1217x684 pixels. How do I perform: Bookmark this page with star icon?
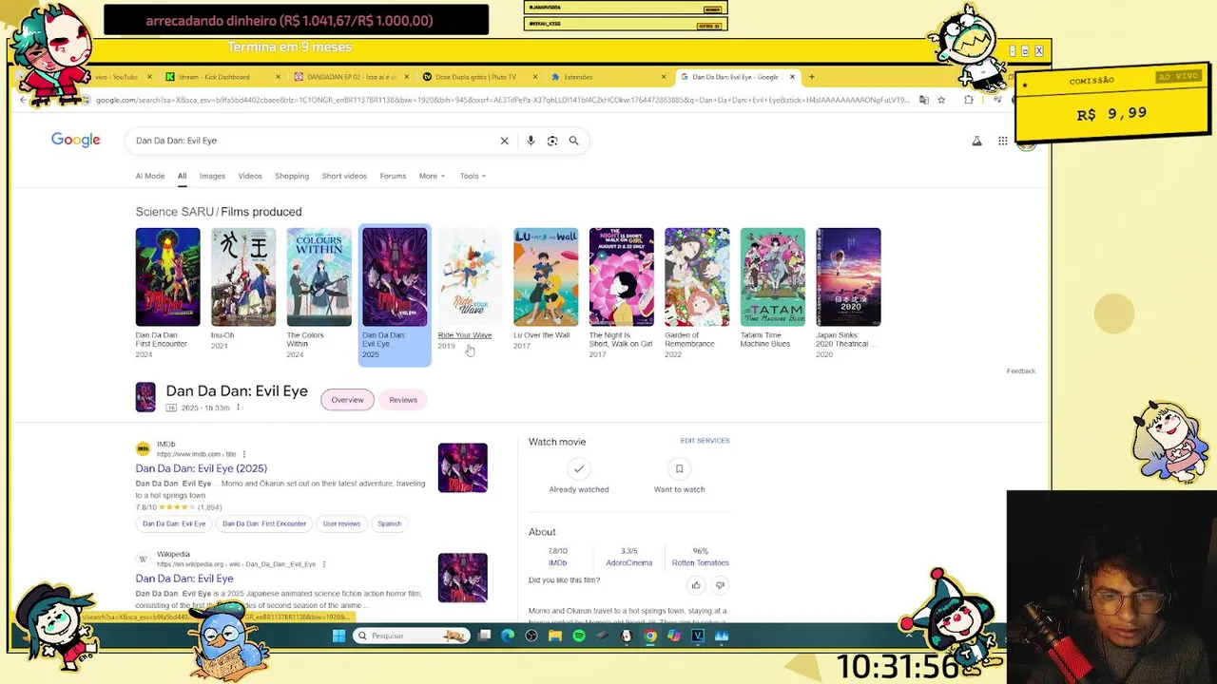[941, 100]
